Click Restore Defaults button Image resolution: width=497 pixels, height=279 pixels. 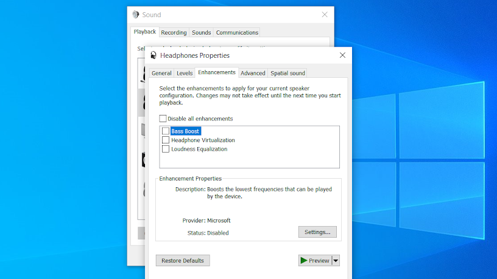[x=183, y=261]
